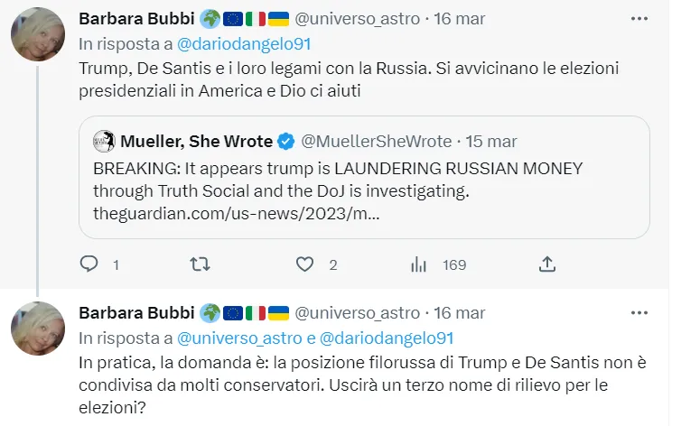Open the 15 mar timestamp of quoted tweet
This screenshot has width=700, height=426.
tap(491, 142)
